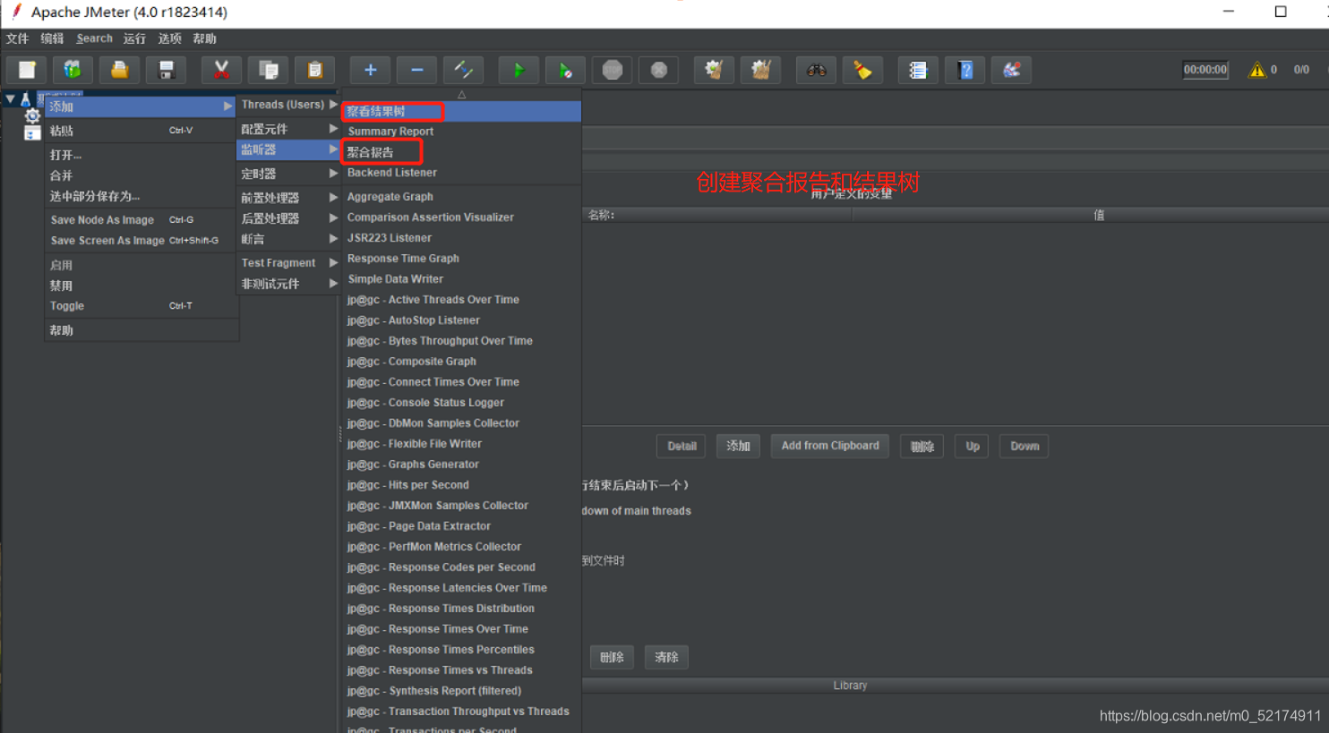
Task: Select Aggregate Graph listener
Action: (x=461, y=197)
